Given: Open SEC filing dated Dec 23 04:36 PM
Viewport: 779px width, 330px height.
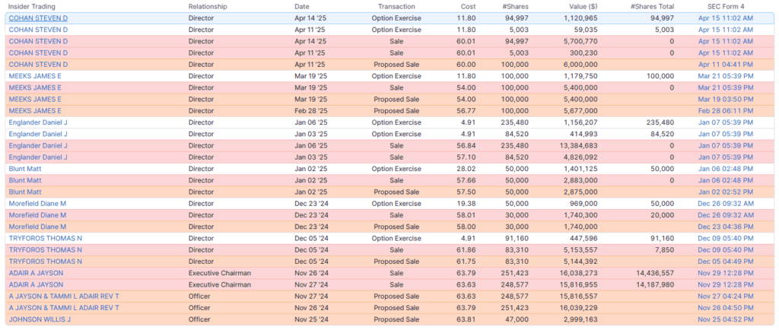Looking at the screenshot, I should click(x=725, y=227).
